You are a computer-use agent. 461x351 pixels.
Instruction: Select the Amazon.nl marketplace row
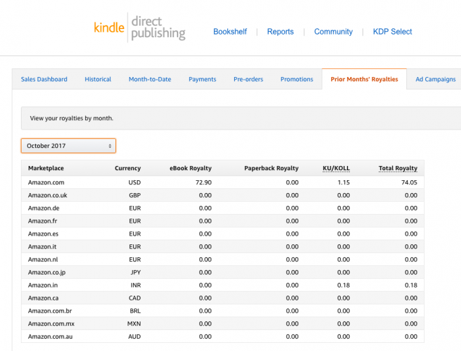point(223,260)
